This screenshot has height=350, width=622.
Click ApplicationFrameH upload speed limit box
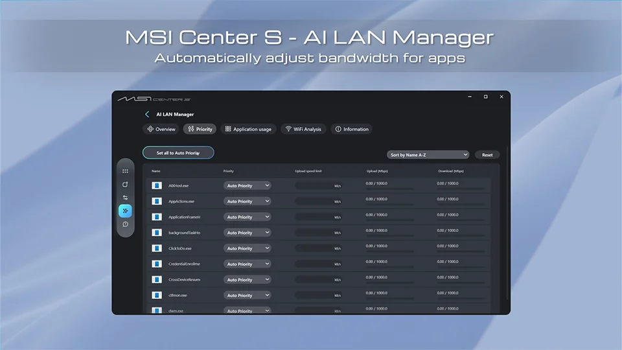319,217
